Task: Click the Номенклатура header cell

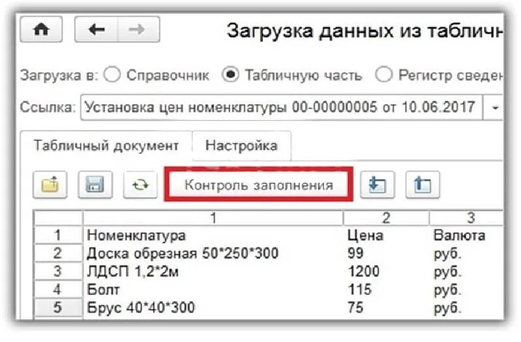Action: [x=213, y=236]
